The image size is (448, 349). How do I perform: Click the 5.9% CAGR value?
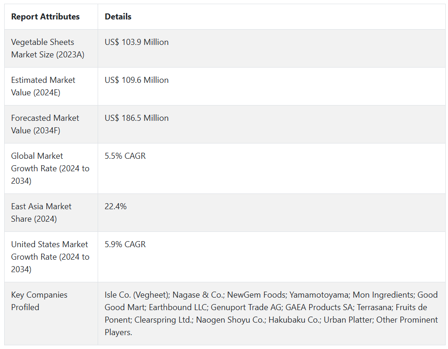[125, 244]
